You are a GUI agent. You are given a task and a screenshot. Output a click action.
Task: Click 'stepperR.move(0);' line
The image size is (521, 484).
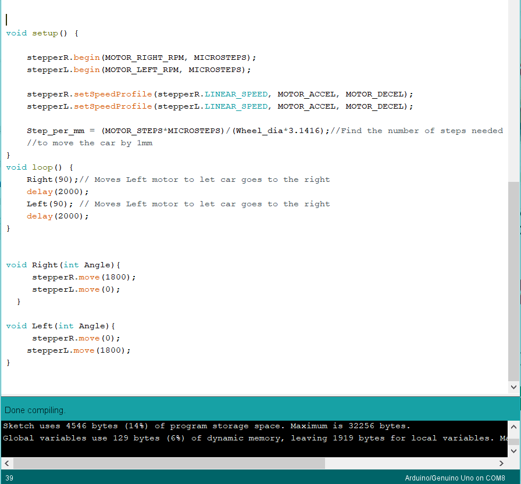pyautogui.click(x=76, y=338)
